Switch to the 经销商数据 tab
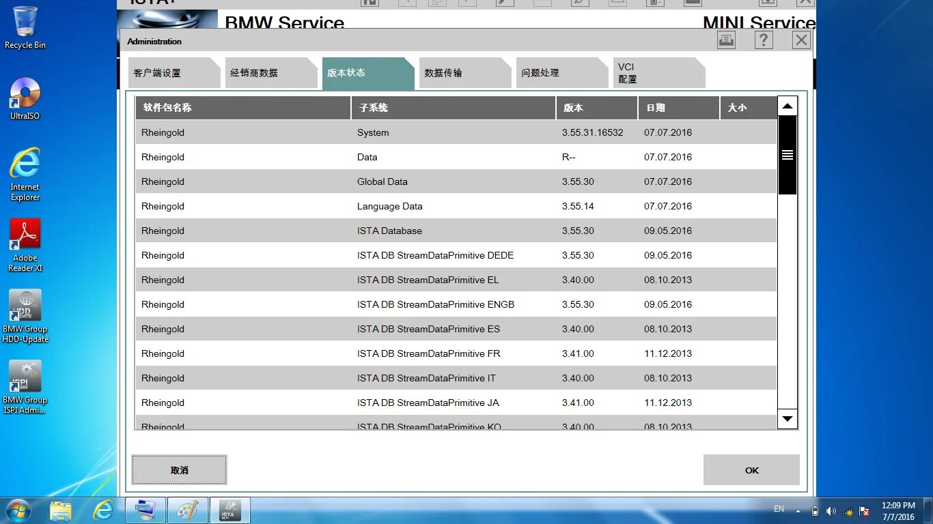Image resolution: width=933 pixels, height=524 pixels. click(x=271, y=73)
